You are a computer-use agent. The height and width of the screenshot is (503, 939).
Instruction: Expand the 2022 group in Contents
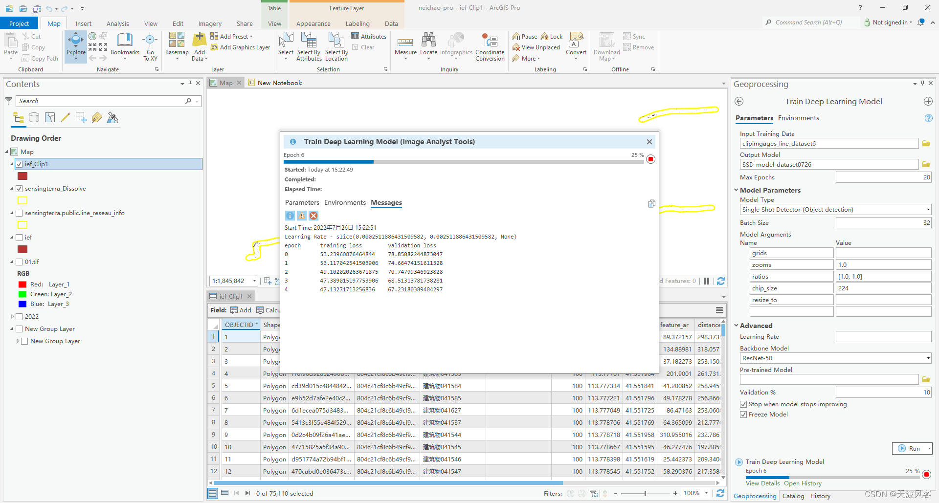(x=12, y=317)
